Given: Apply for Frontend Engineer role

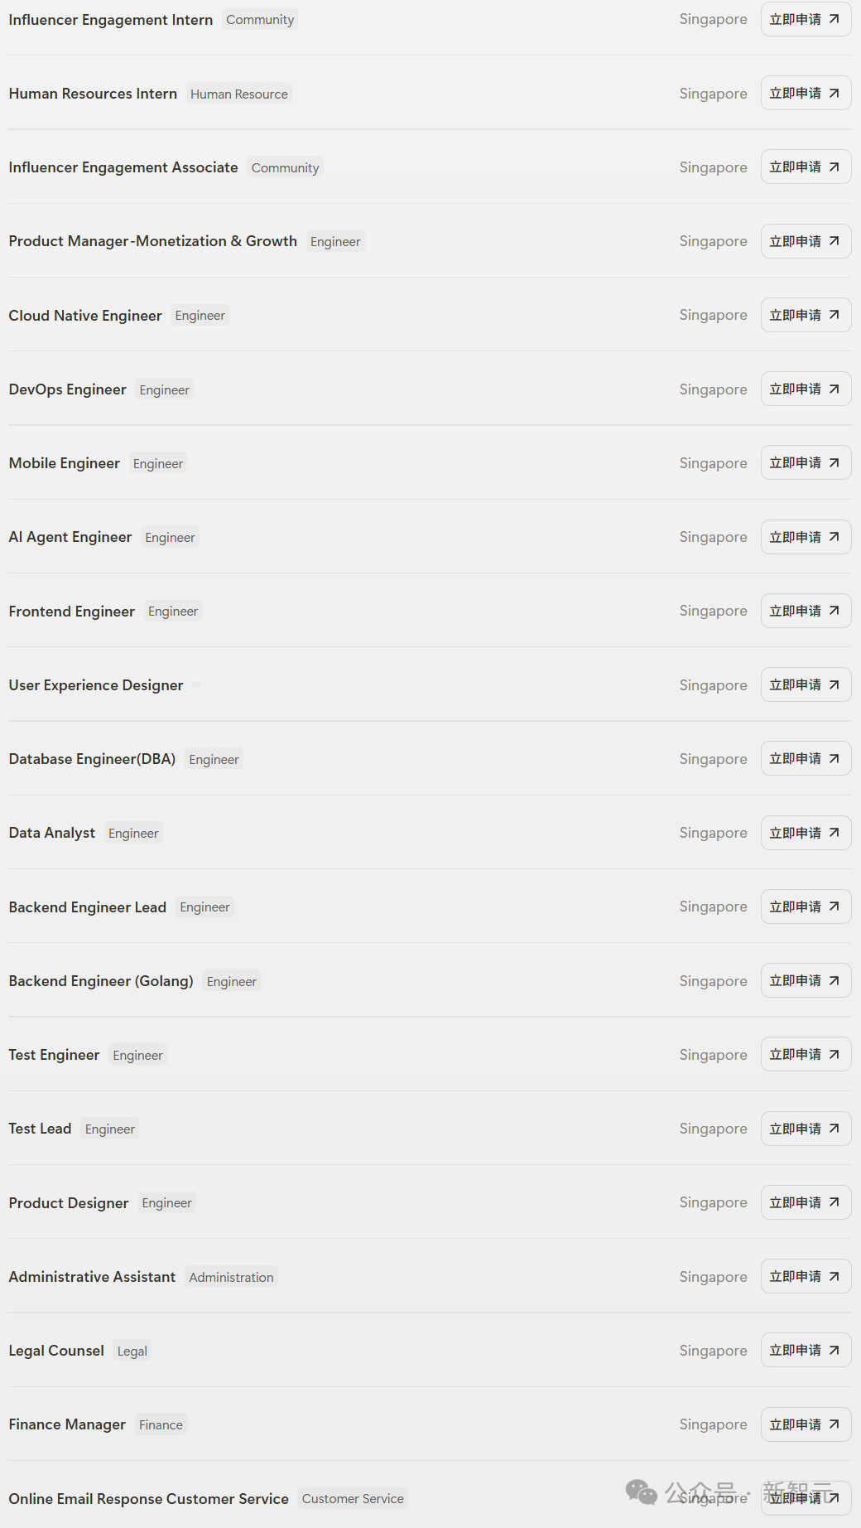Looking at the screenshot, I should coord(805,611).
